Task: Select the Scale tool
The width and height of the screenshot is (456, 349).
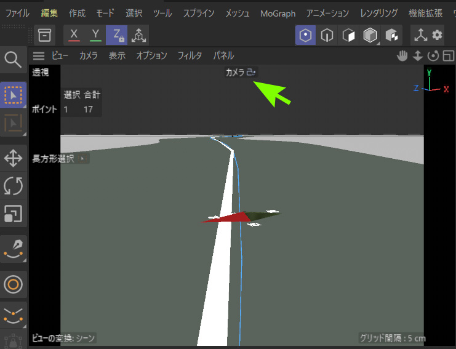Action: point(13,214)
